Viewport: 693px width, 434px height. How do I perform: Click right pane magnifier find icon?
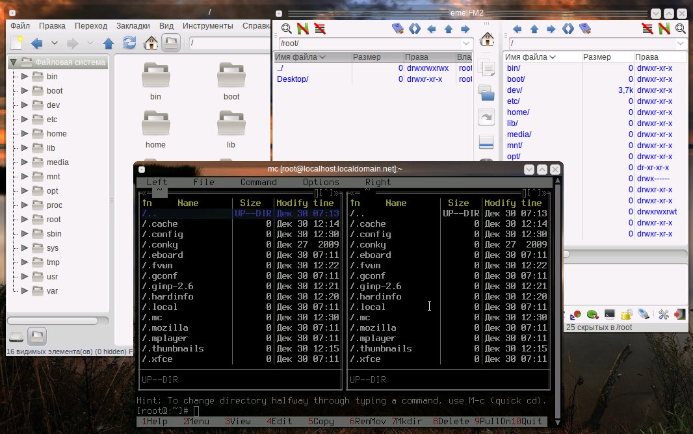point(681,29)
